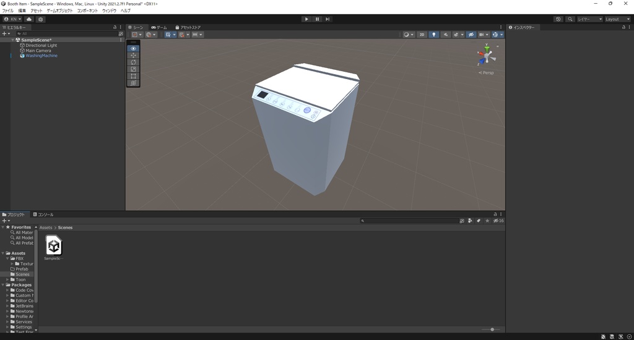The height and width of the screenshot is (340, 634).
Task: Open tool handle position dropdown
Action: (137, 35)
